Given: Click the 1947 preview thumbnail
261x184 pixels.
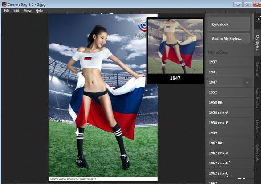Looking at the screenshot, I should 175,46.
